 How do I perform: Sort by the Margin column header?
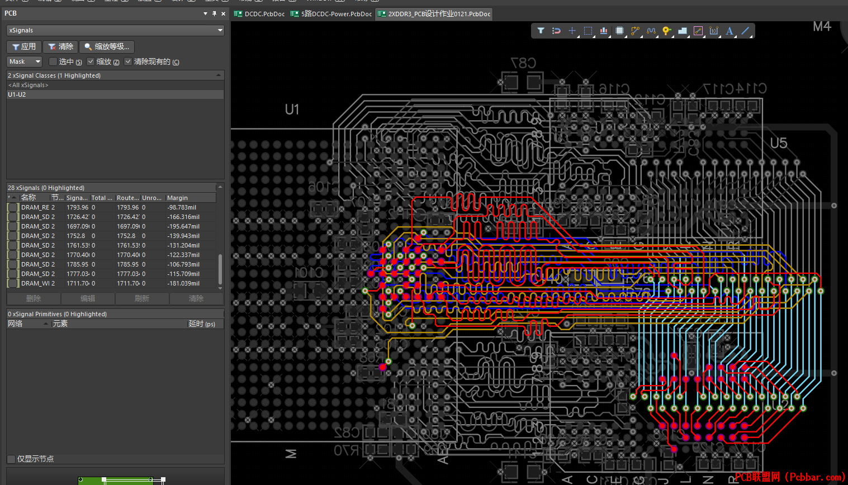coord(190,198)
